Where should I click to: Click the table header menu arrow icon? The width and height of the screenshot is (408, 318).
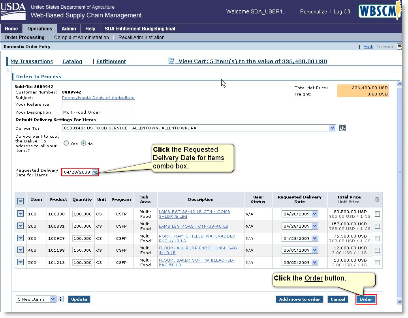21,201
